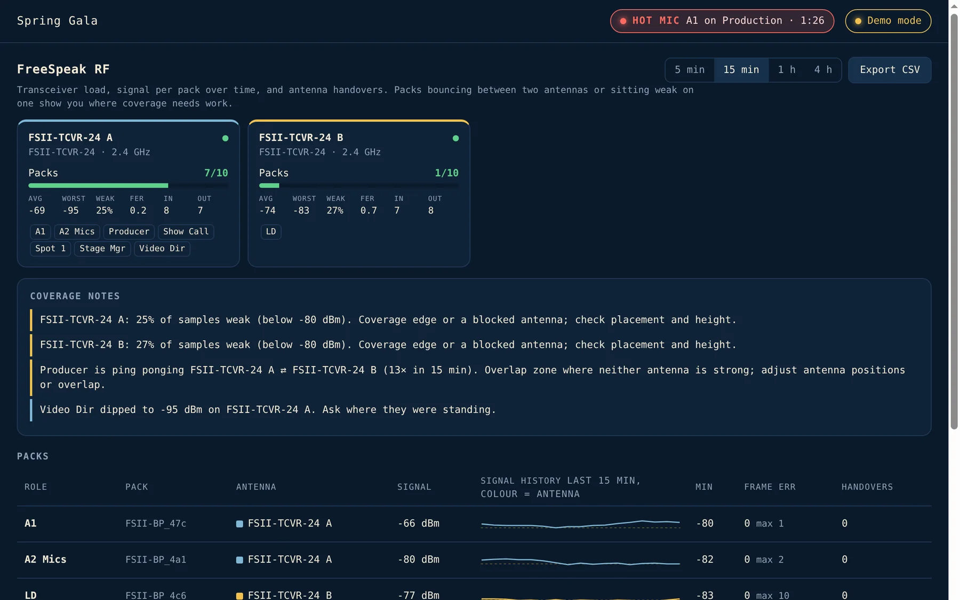Viewport: 960px width, 600px height.
Task: Click the Stage Mgr pack tag
Action: (102, 249)
